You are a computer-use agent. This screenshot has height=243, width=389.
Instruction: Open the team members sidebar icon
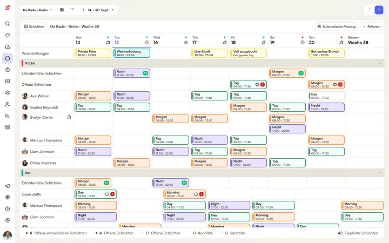pos(8,92)
